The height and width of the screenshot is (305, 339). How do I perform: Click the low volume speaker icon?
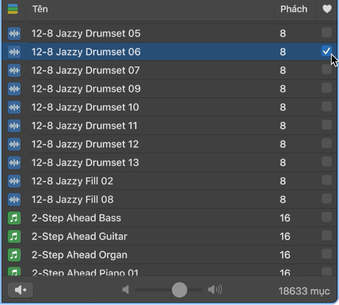[x=126, y=290]
